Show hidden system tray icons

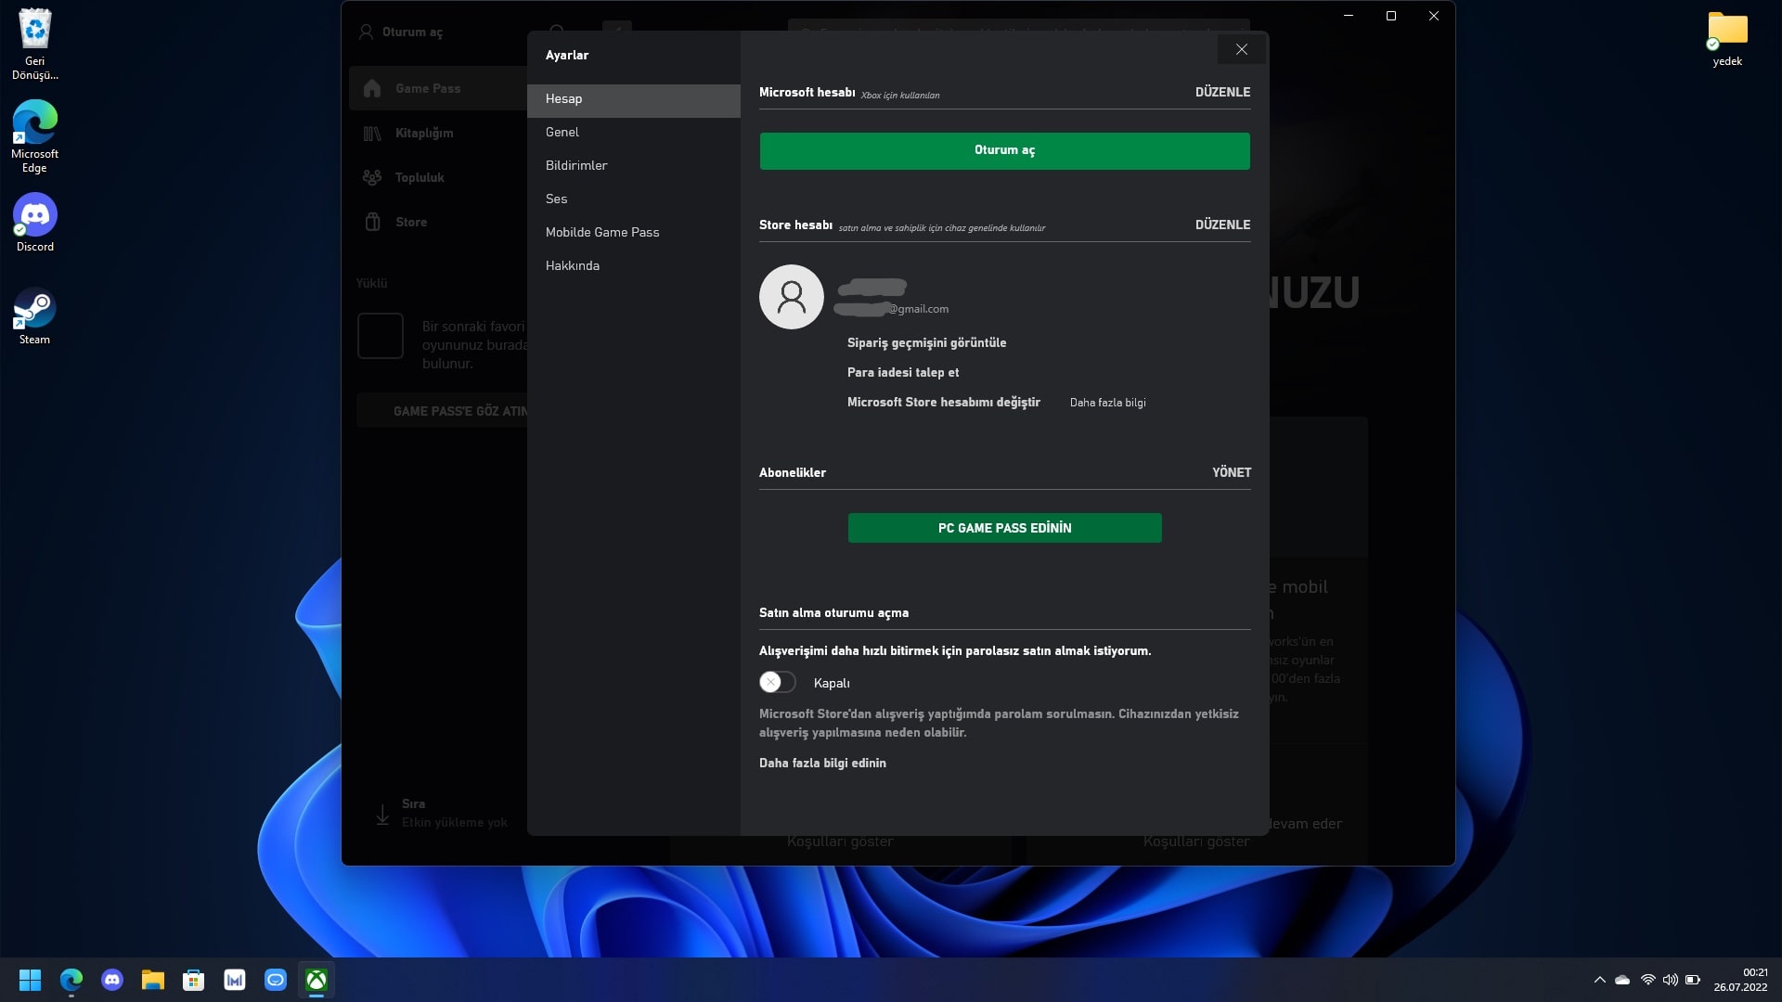point(1599,980)
